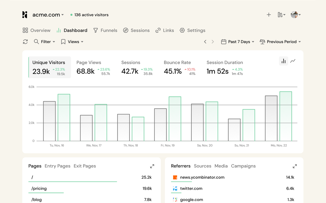Click the news.ycombinator.com referrer row
The height and width of the screenshot is (203, 326).
[x=234, y=178]
